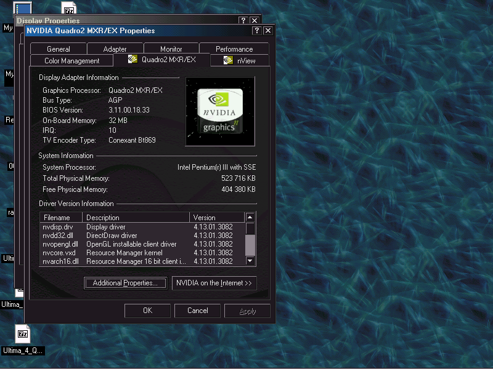Viewport: 493px width, 369px height.
Task: Click the driver list scroll down arrow
Action: (x=250, y=261)
